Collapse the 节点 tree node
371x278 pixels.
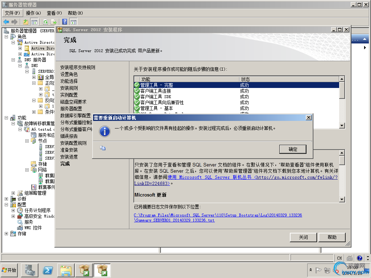click(x=27, y=141)
